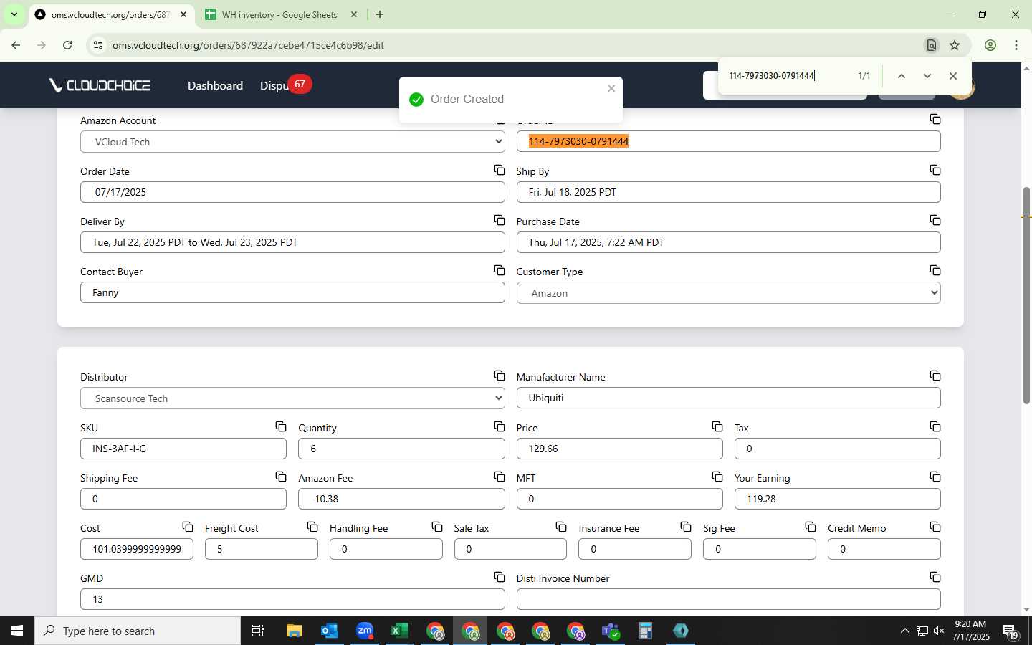
Task: Copy the Tax value
Action: click(x=935, y=426)
